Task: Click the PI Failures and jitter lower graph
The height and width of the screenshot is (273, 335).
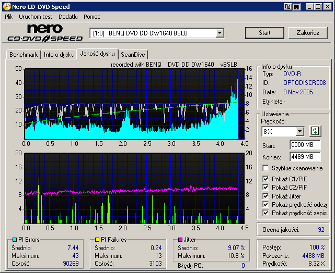Action: pyautogui.click(x=134, y=188)
